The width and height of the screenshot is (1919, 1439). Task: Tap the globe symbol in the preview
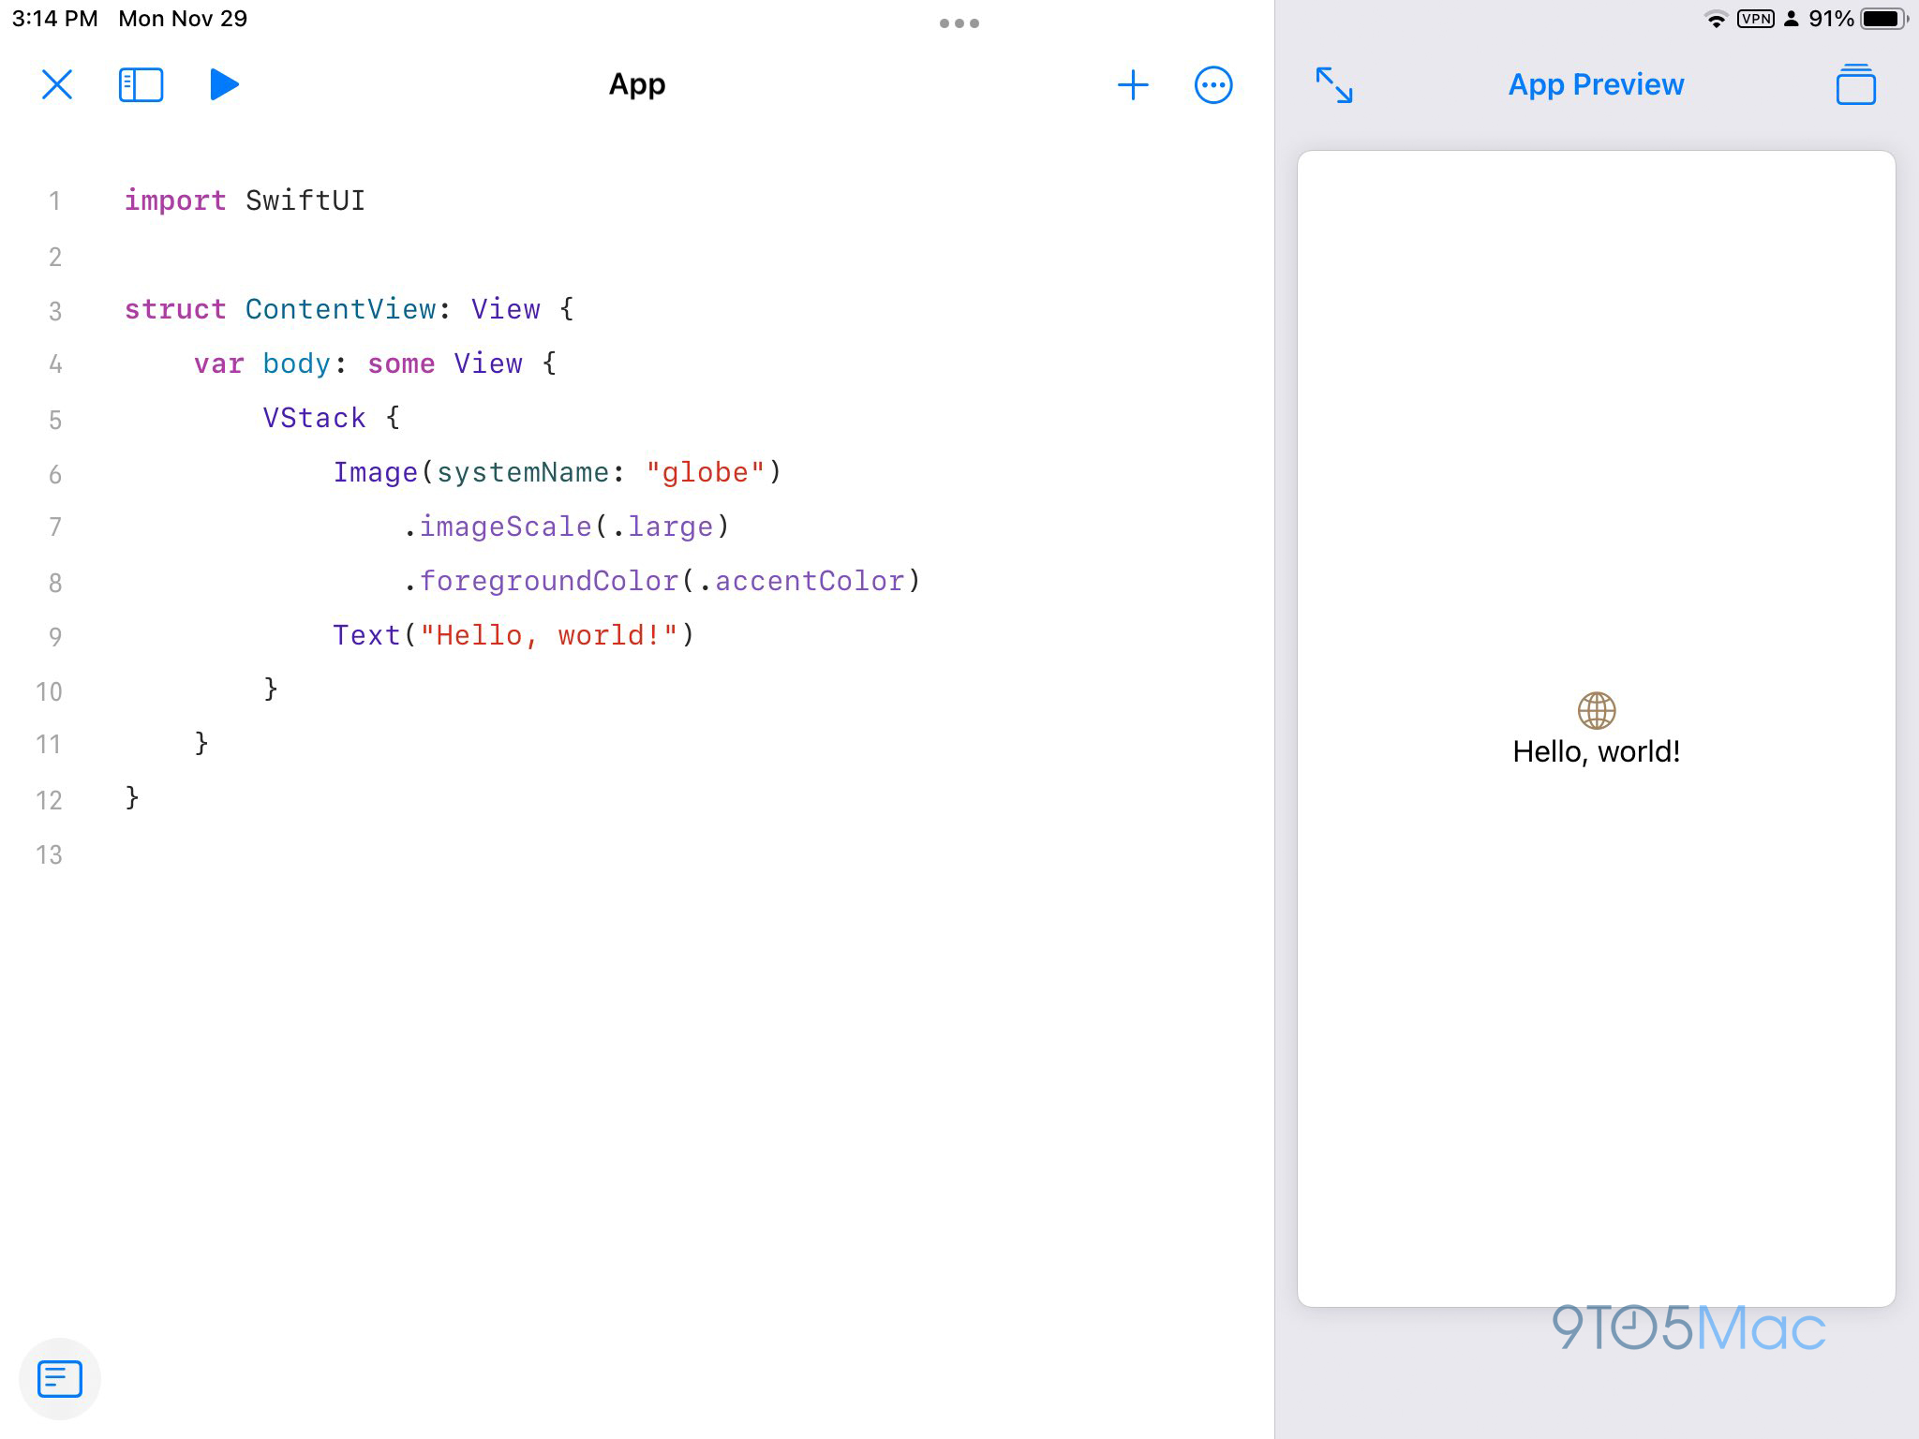pos(1596,710)
